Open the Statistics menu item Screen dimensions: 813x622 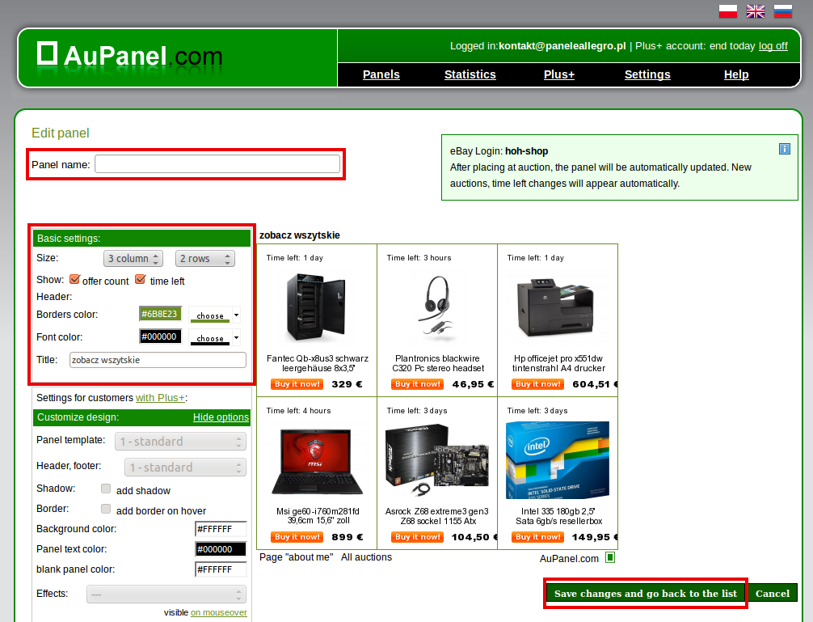pyautogui.click(x=470, y=74)
